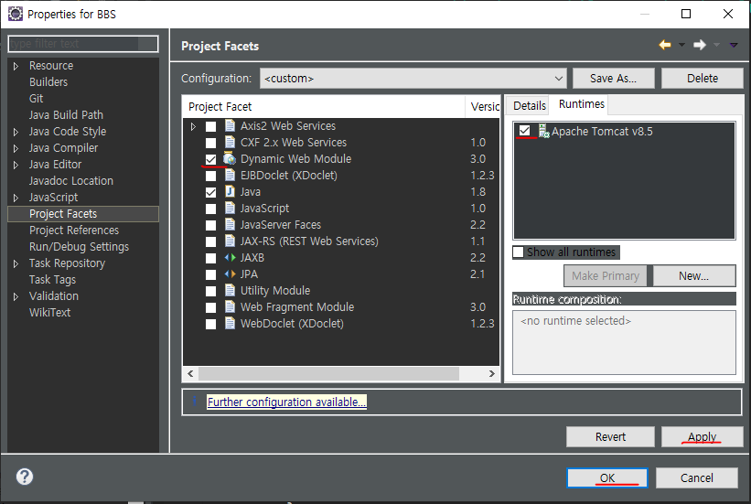Click the Axis2 Web Services document icon
Viewport: 751px width, 504px height.
[x=230, y=126]
